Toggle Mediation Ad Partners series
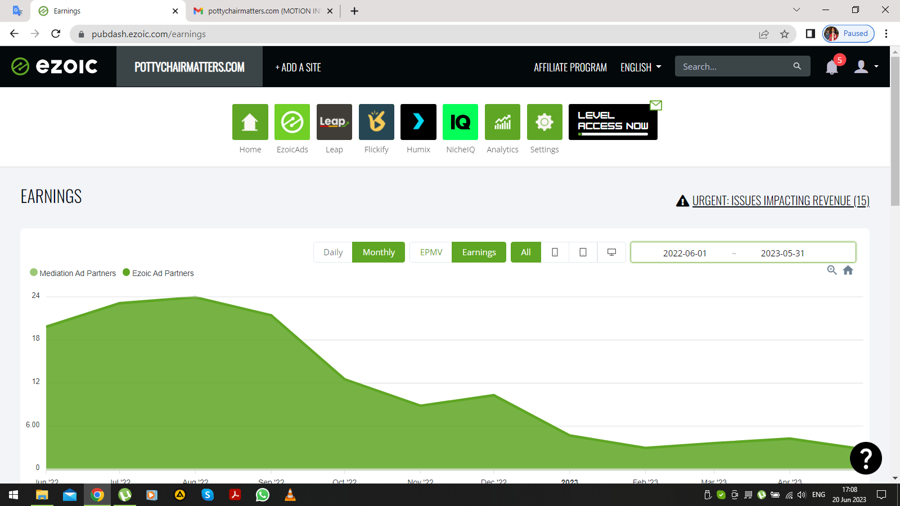The width and height of the screenshot is (900, 506). [73, 273]
